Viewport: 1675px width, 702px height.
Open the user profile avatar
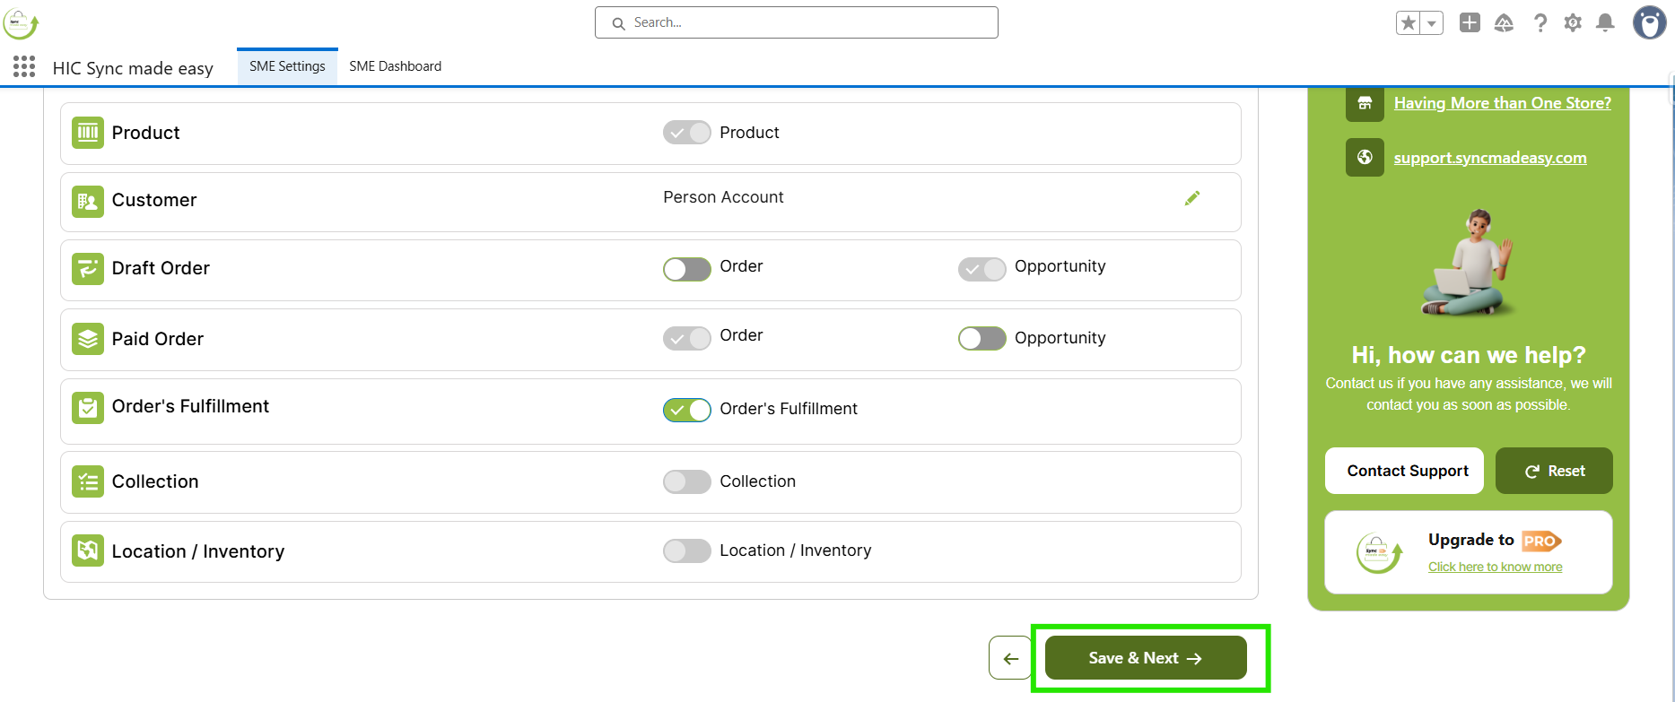click(x=1649, y=23)
